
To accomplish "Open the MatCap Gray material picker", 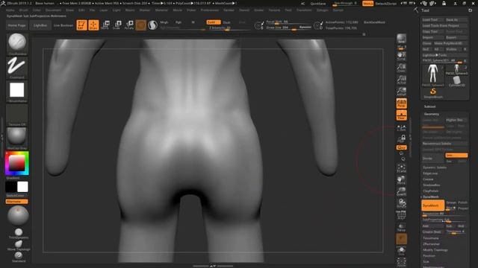I will click(x=17, y=138).
